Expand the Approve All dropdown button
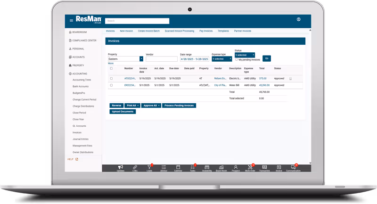Image resolution: width=377 pixels, height=204 pixels. (151, 106)
